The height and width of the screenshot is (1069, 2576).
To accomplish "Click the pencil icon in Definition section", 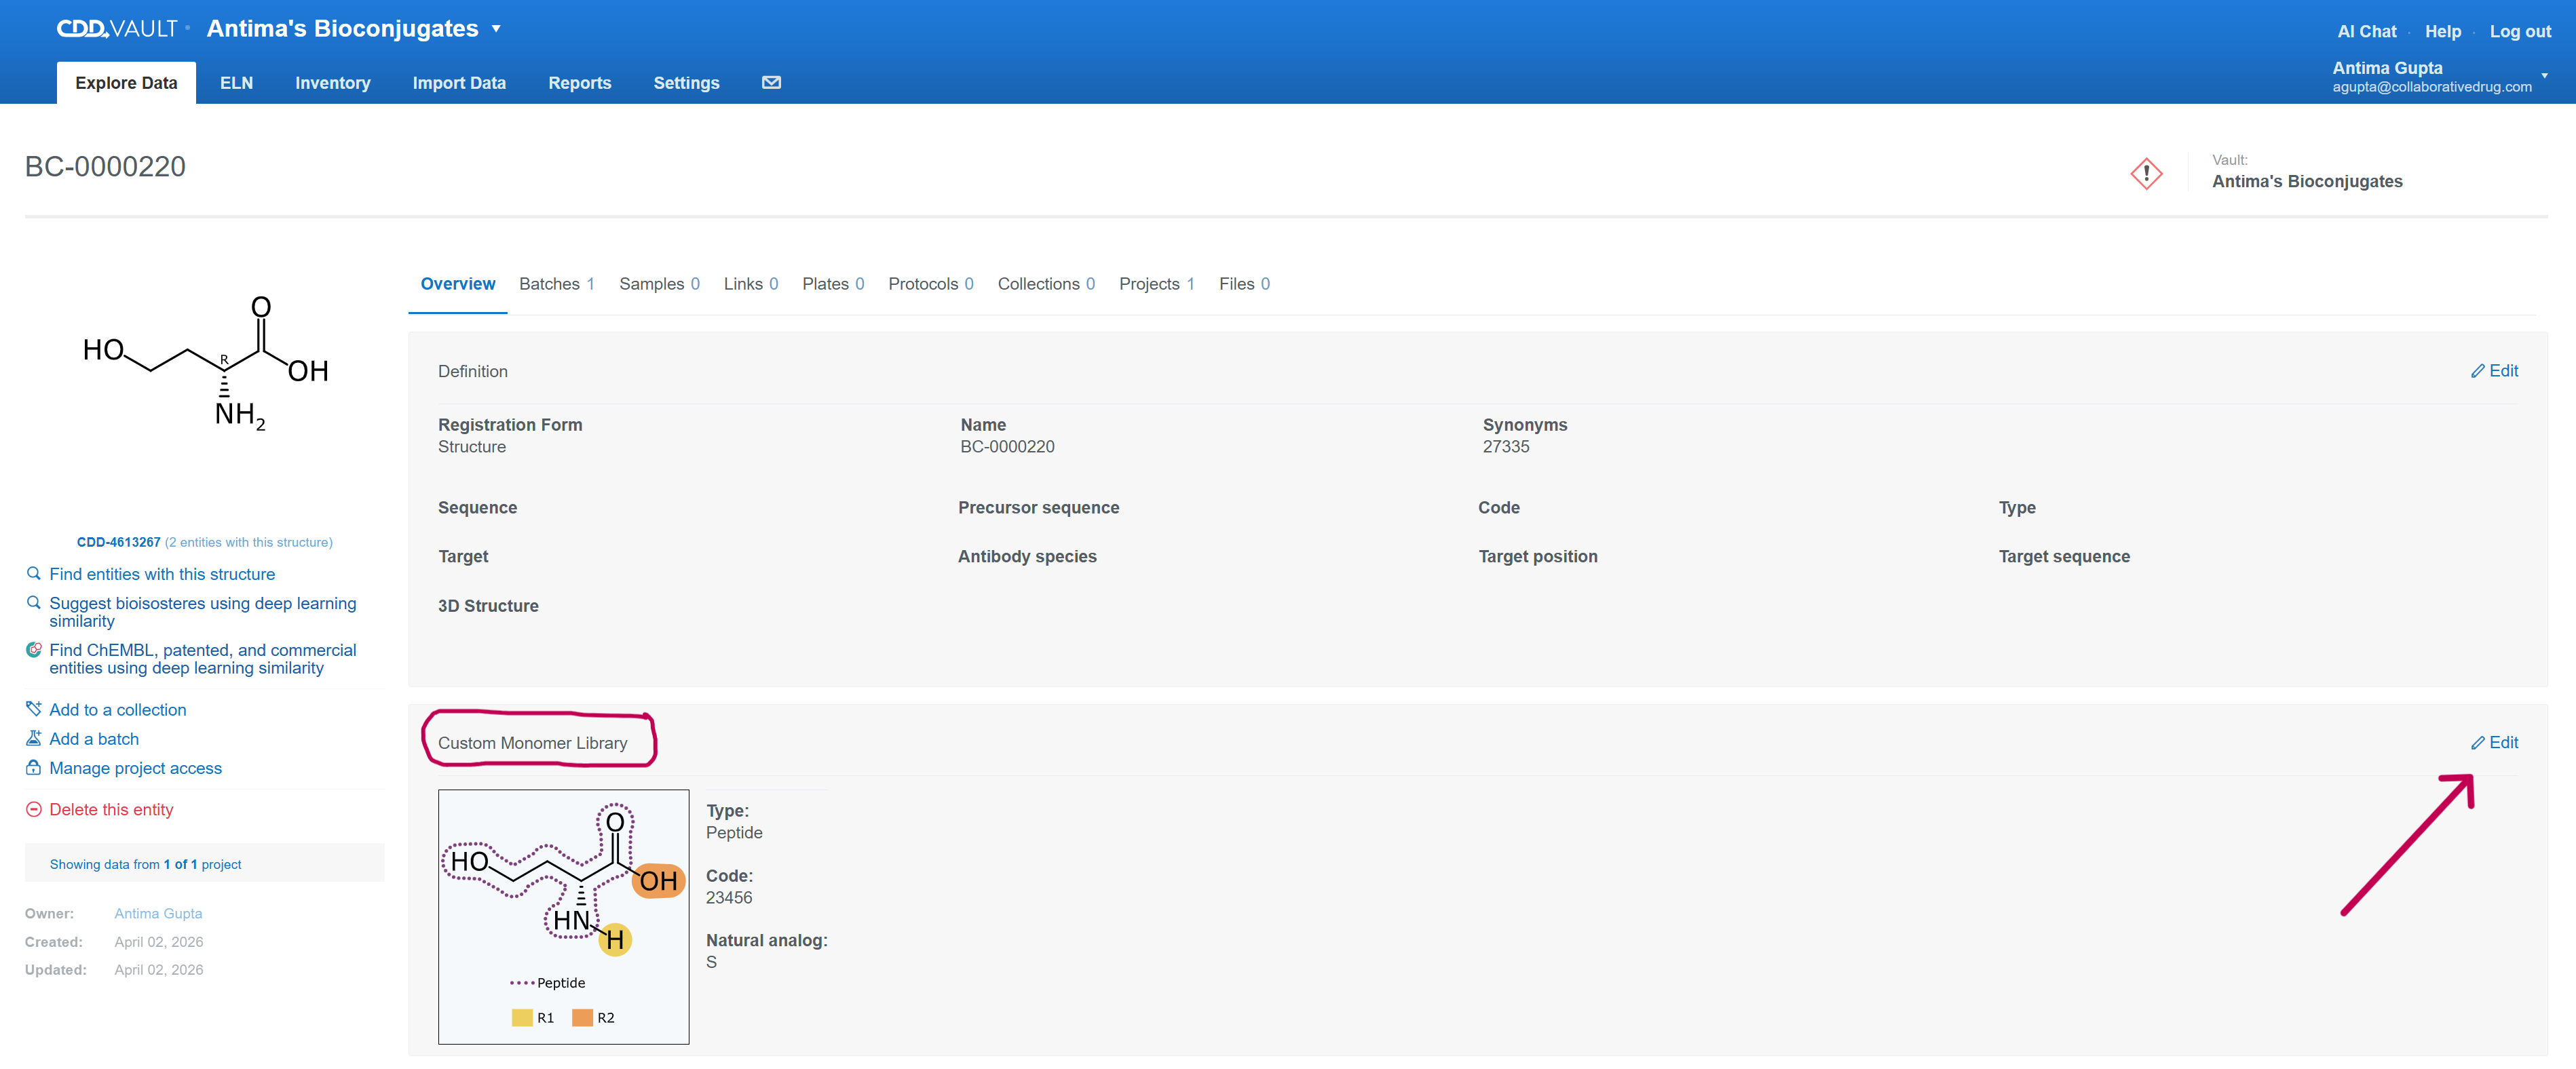I will (2477, 371).
